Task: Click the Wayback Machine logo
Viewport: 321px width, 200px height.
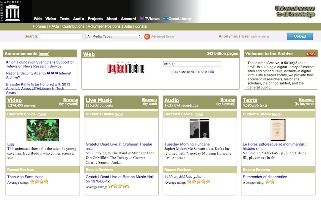Action: pos(126,68)
